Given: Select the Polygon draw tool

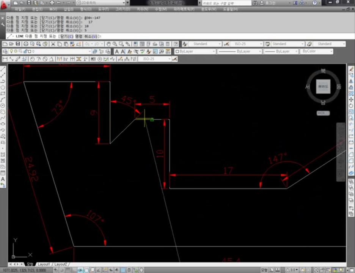Looking at the screenshot, I should click(x=3, y=87).
